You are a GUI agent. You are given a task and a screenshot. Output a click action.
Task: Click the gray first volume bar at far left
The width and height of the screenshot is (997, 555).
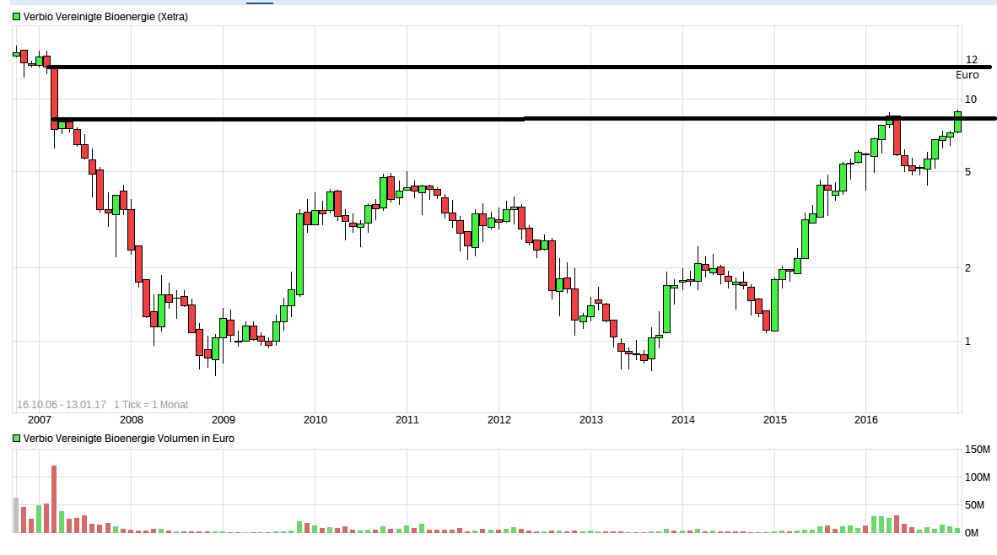pyautogui.click(x=16, y=515)
